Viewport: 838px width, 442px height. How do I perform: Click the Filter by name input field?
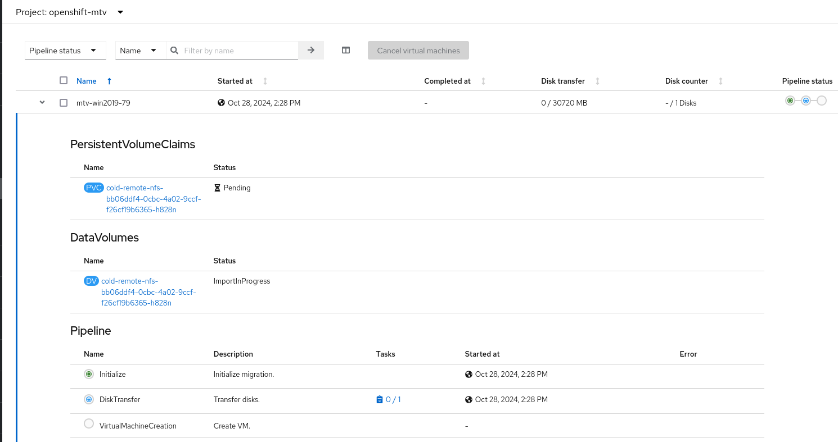[239, 51]
